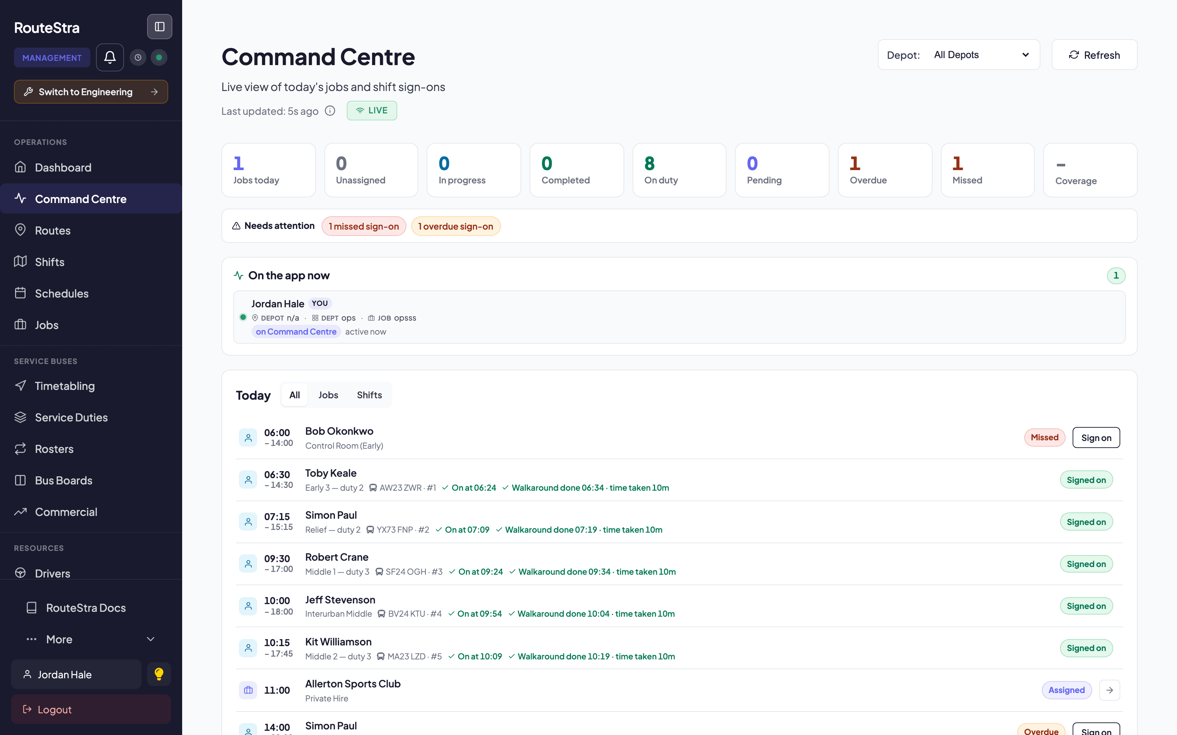
Task: Collapse the sidebar panel icon
Action: [x=159, y=26]
